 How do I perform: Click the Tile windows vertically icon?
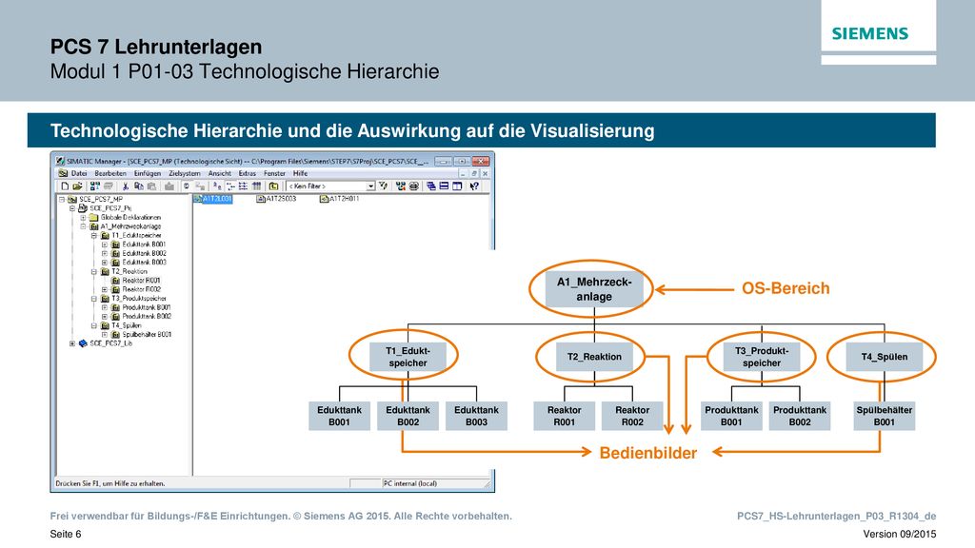click(457, 186)
